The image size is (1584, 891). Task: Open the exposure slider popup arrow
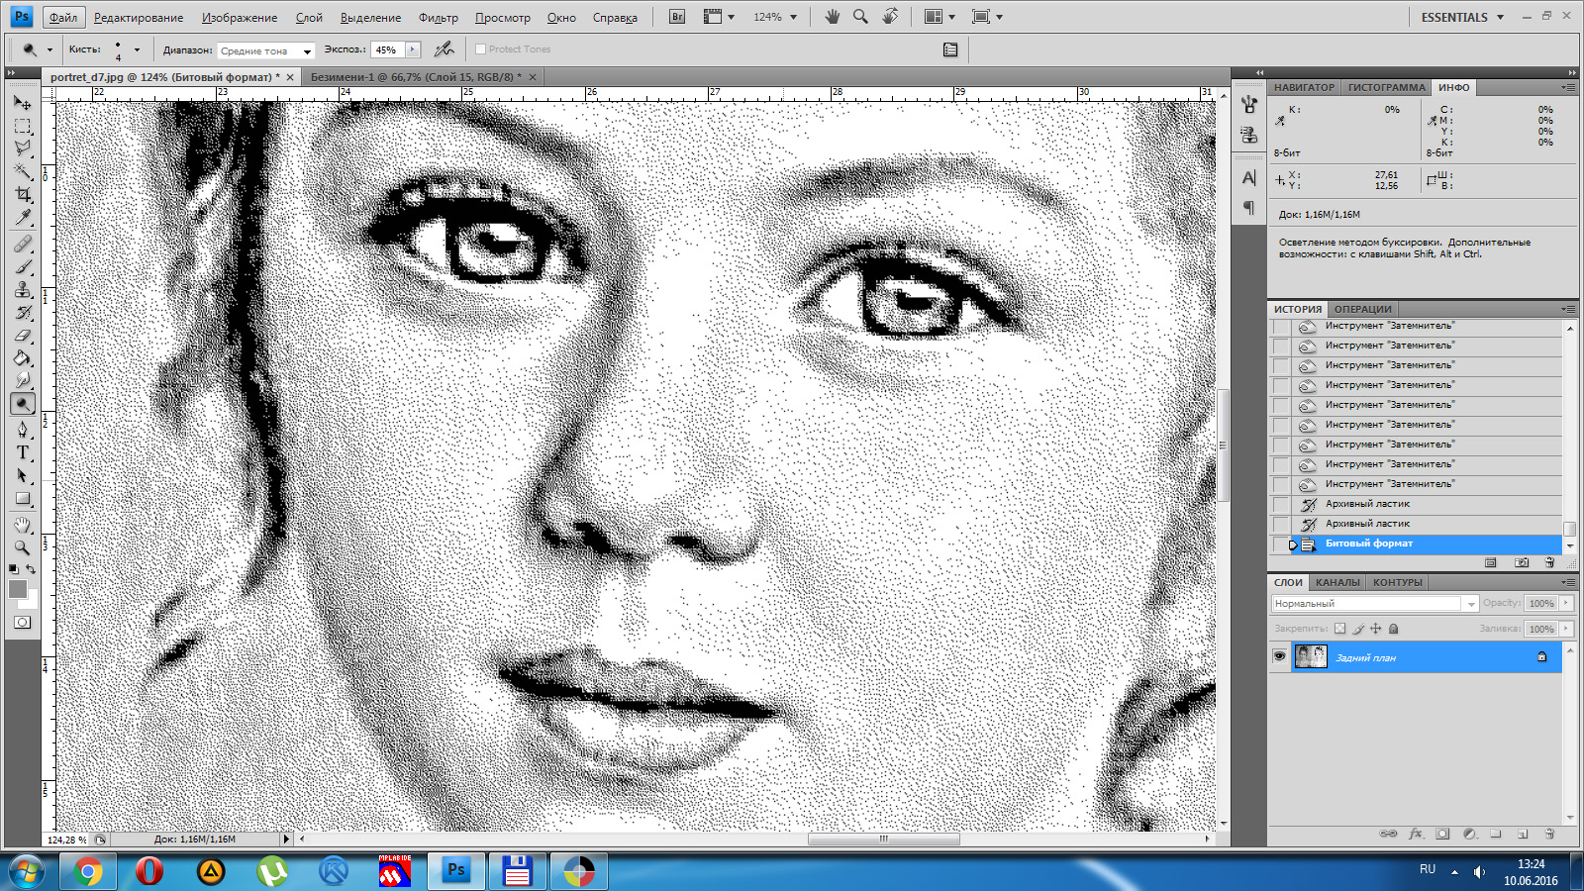coord(413,49)
